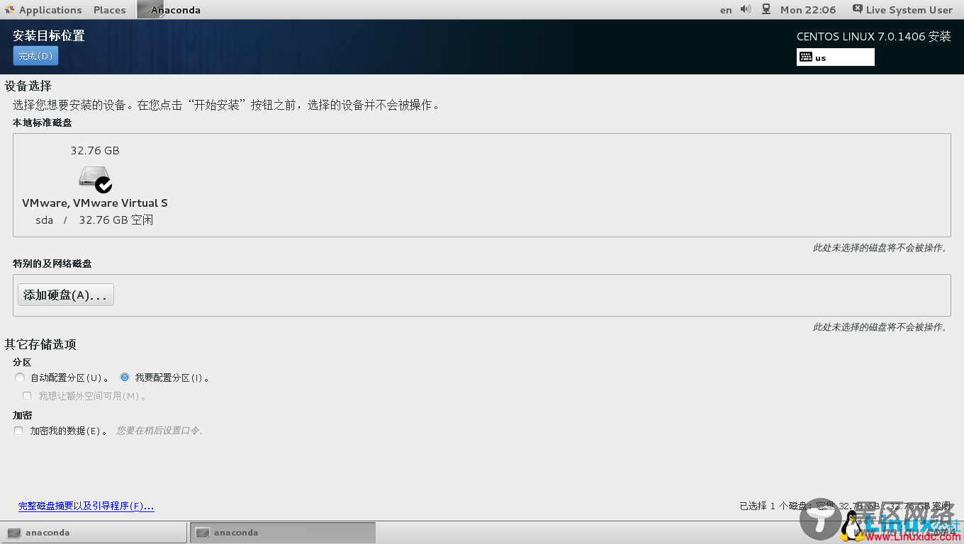
Task: Click the keyboard icon beside us layout
Action: click(x=806, y=57)
